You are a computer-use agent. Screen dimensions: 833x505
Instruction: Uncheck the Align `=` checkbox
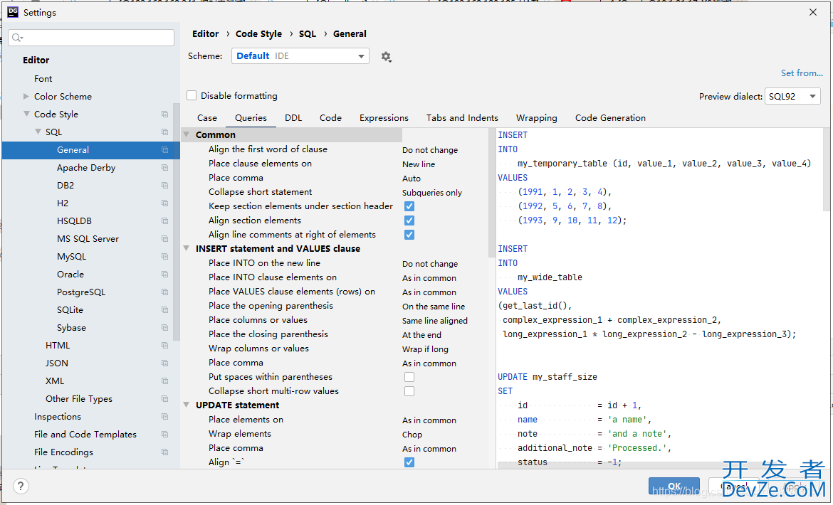click(x=409, y=462)
